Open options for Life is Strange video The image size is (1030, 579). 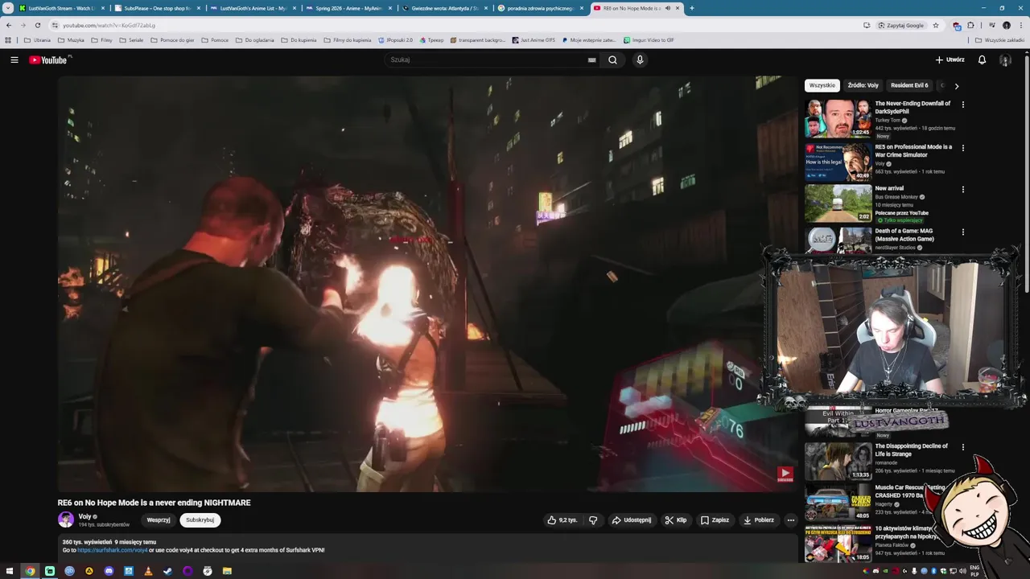[962, 447]
